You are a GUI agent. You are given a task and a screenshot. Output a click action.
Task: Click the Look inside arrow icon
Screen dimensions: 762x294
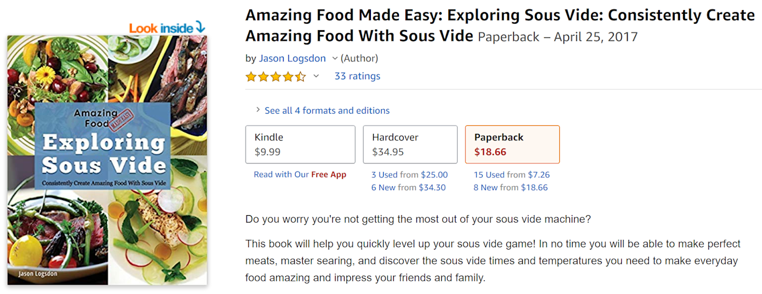click(x=200, y=27)
